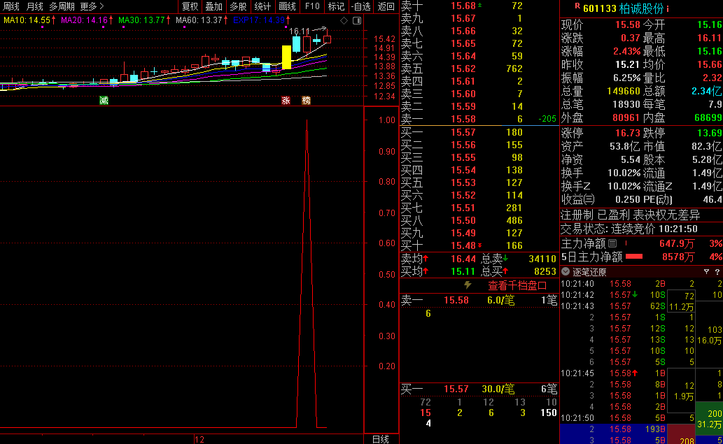Toggle 复权 price adjustment
Image resolution: width=723 pixels, height=444 pixels.
[190, 6]
